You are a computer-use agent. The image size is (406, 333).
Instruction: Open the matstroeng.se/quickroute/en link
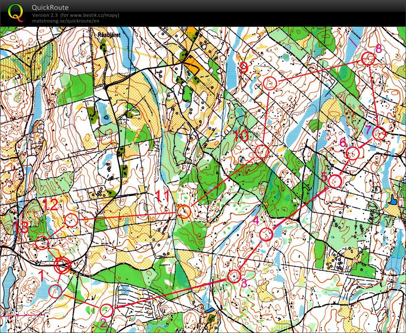tap(66, 21)
